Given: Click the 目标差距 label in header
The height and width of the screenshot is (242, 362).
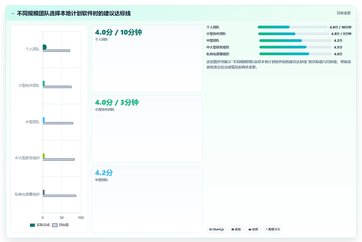Looking at the screenshot, I should (344, 13).
